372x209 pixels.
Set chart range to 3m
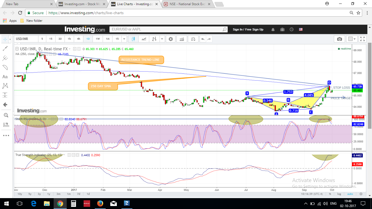tap(59, 194)
